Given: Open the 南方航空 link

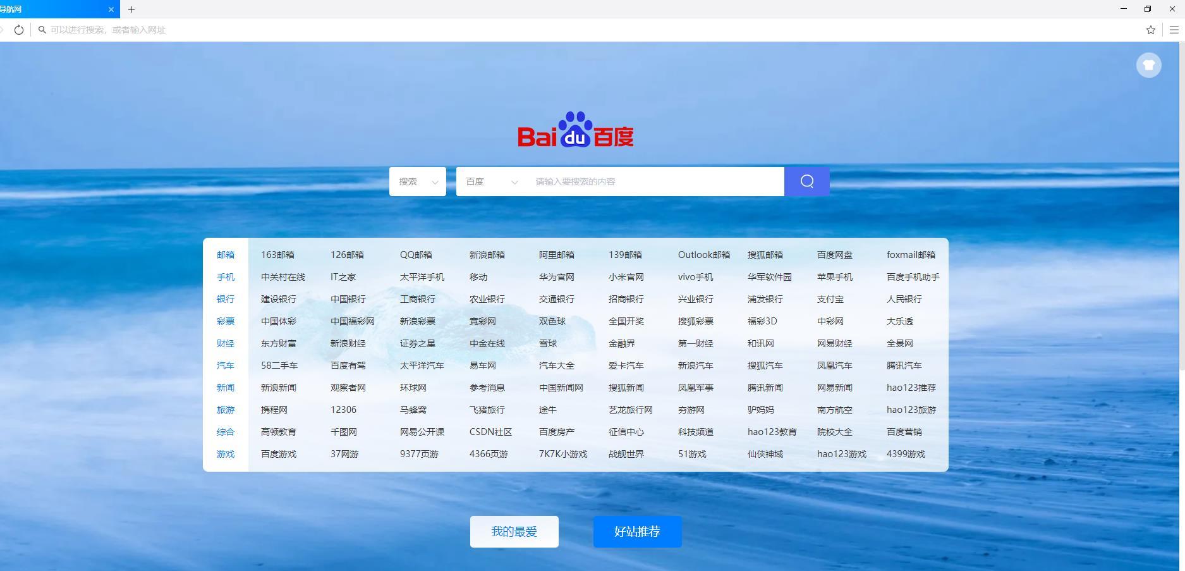Looking at the screenshot, I should tap(835, 410).
